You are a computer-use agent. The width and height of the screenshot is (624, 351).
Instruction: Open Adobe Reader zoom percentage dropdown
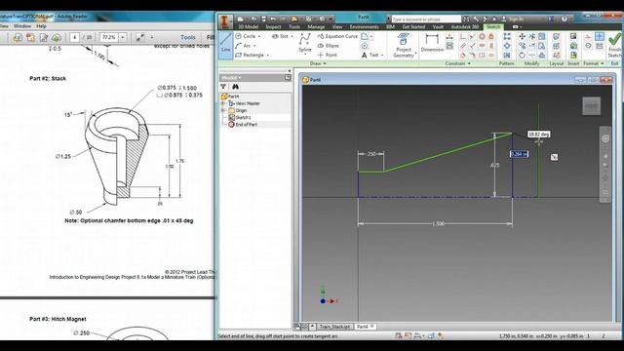pos(123,37)
